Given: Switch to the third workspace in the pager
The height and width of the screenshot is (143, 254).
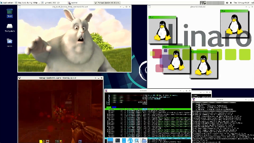Looking at the screenshot, I should [215, 3].
